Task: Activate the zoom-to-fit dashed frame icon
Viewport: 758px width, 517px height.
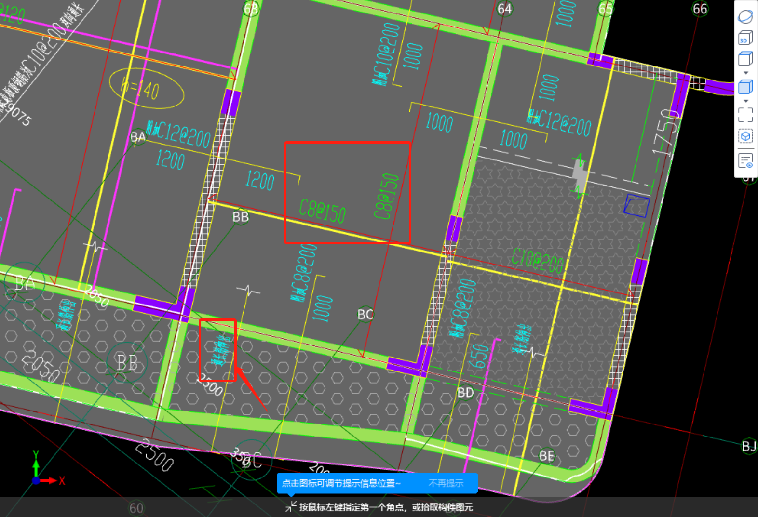Action: (x=745, y=115)
